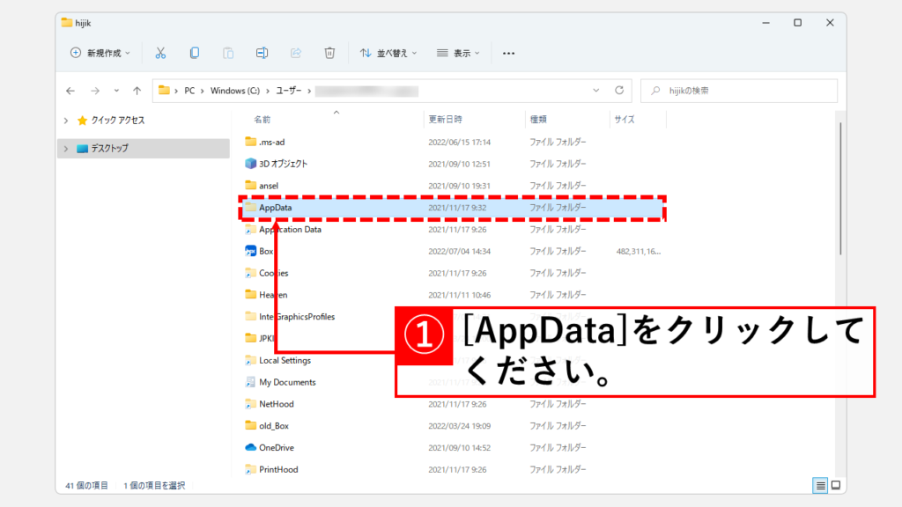Click the Rename icon in toolbar
902x507 pixels.
[x=262, y=53]
